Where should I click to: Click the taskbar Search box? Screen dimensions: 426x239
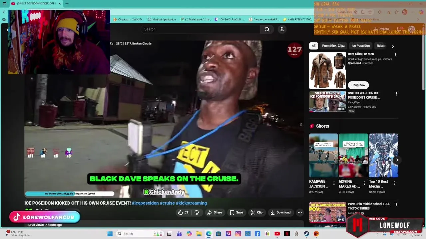[140, 234]
